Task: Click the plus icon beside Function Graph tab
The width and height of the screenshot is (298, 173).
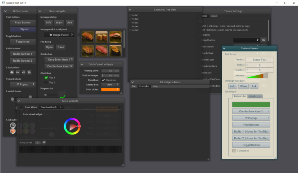Action: [60, 107]
